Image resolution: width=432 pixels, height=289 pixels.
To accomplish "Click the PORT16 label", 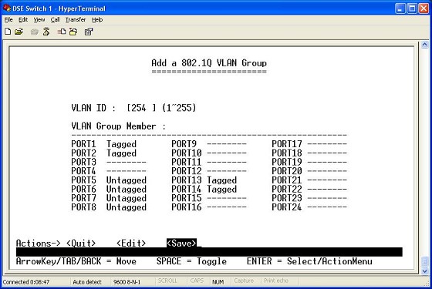I will coord(187,207).
